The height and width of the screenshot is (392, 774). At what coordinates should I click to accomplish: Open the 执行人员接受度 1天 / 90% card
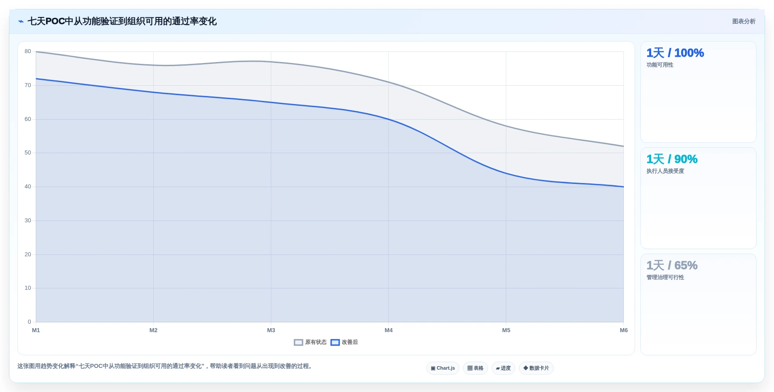698,198
